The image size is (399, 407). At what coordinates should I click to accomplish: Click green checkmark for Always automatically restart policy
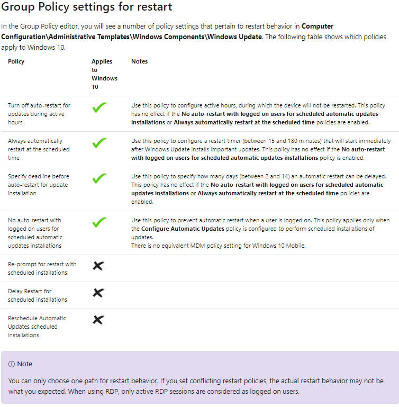pyautogui.click(x=99, y=143)
